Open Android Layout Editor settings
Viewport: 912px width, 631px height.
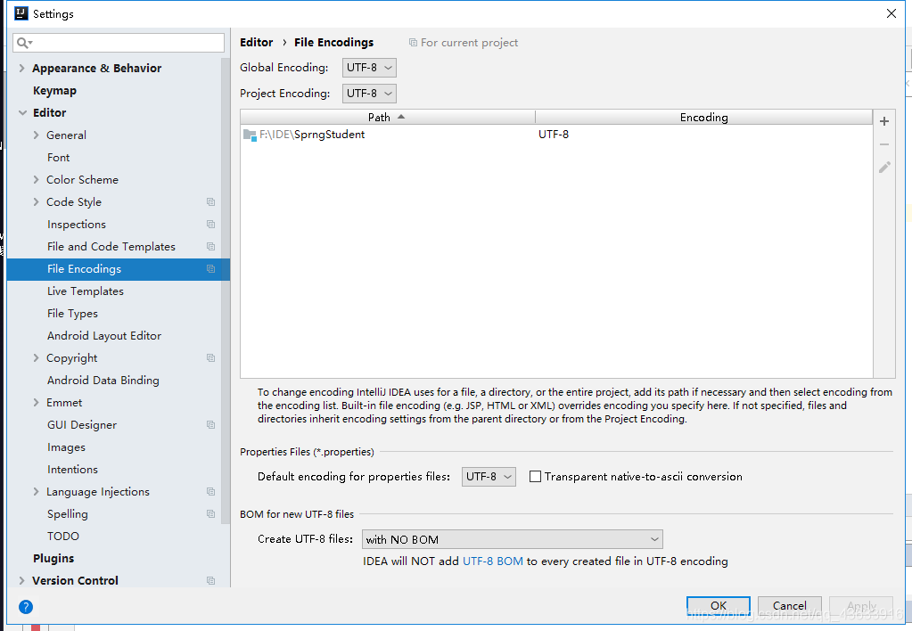coord(104,336)
